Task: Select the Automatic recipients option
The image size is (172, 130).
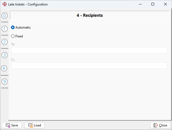Action: 13,27
